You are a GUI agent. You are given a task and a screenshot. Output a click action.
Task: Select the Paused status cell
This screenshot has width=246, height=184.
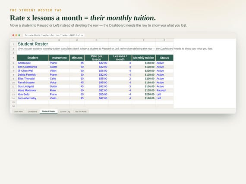pos(164,90)
